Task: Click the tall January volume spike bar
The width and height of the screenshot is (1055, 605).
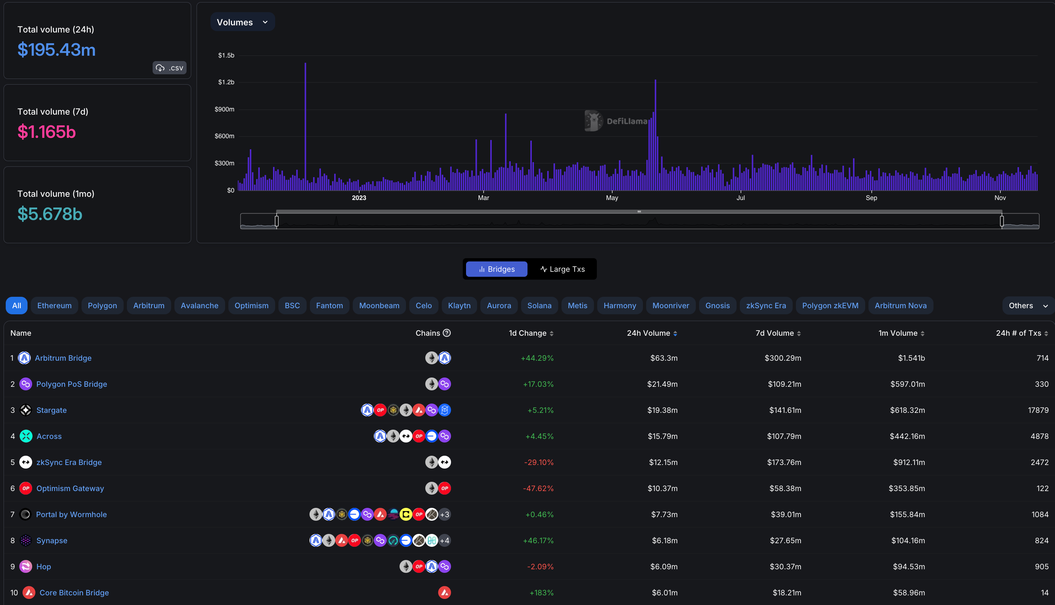Action: coord(305,126)
